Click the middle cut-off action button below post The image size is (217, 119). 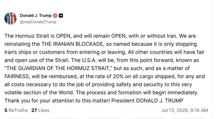click(x=104, y=118)
